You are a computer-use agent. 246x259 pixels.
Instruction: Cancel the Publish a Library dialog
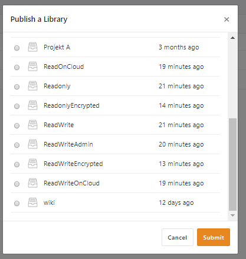point(178,237)
